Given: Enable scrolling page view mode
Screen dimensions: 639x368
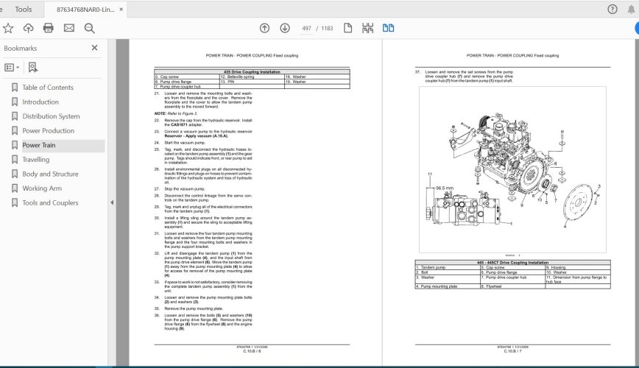Looking at the screenshot, I should click(368, 28).
